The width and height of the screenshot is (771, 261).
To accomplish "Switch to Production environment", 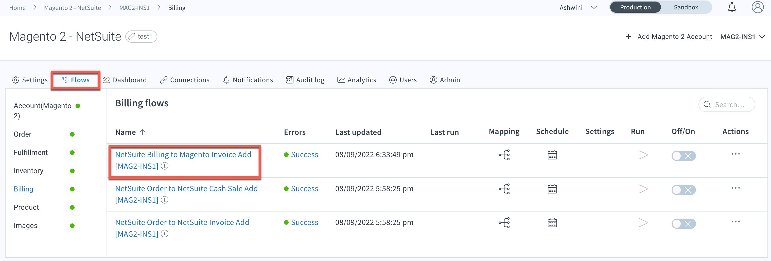I will [x=635, y=7].
